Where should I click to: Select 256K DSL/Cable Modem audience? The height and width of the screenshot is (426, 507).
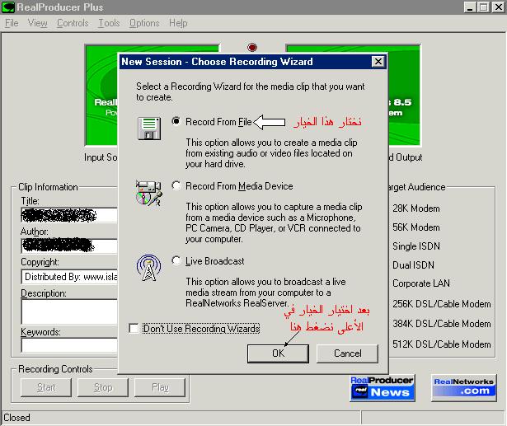point(442,304)
